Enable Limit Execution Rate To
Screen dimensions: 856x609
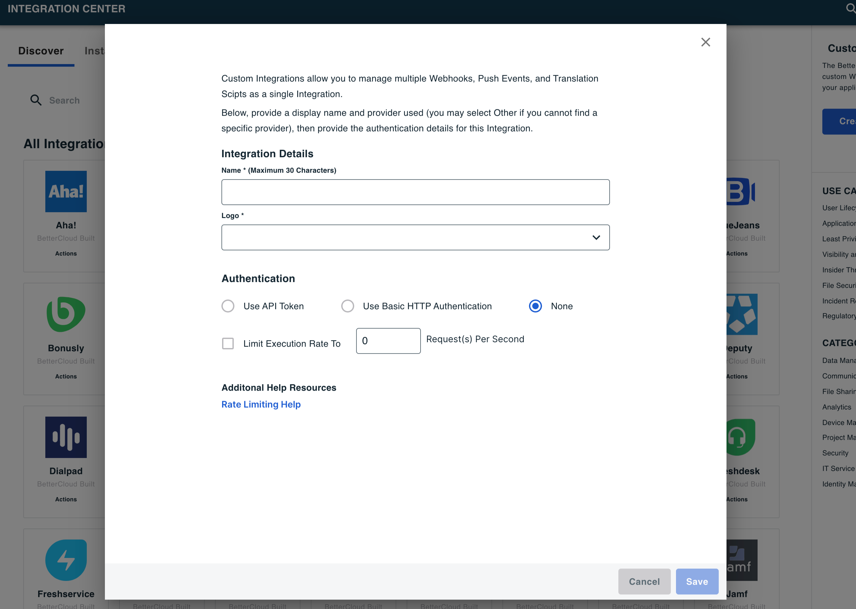coord(228,343)
